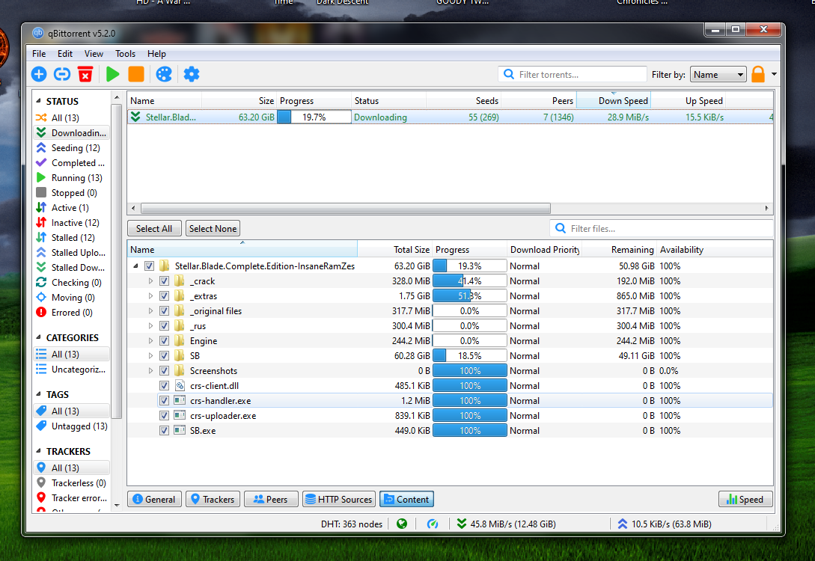Screen dimensions: 815x561
Task: Uncheck the _original files checkbox
Action: click(x=164, y=311)
